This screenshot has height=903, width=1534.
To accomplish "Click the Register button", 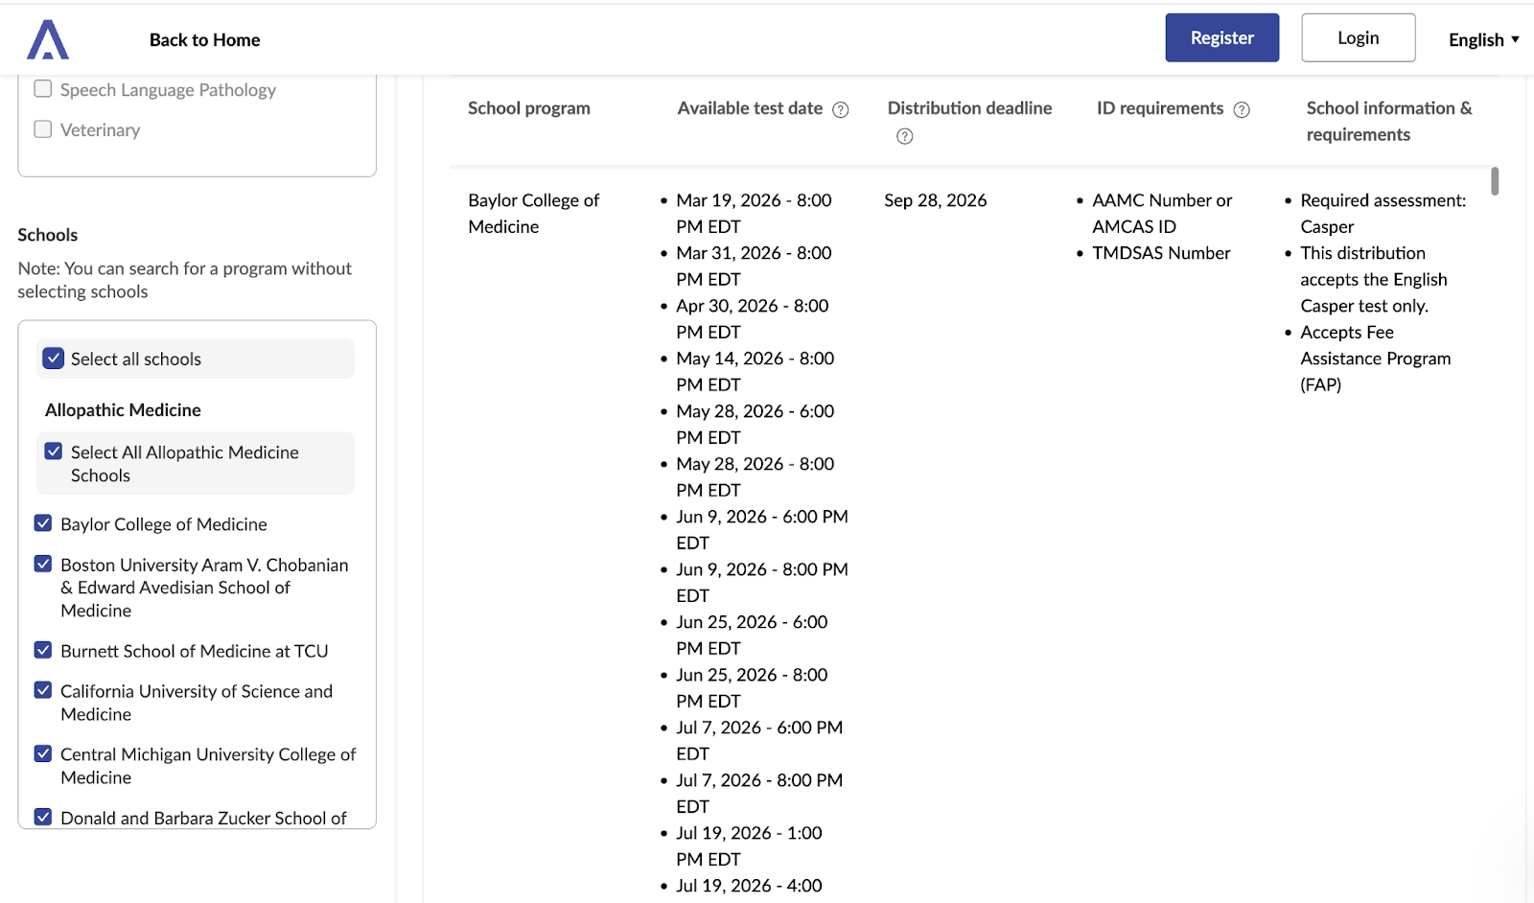I will click(1221, 37).
